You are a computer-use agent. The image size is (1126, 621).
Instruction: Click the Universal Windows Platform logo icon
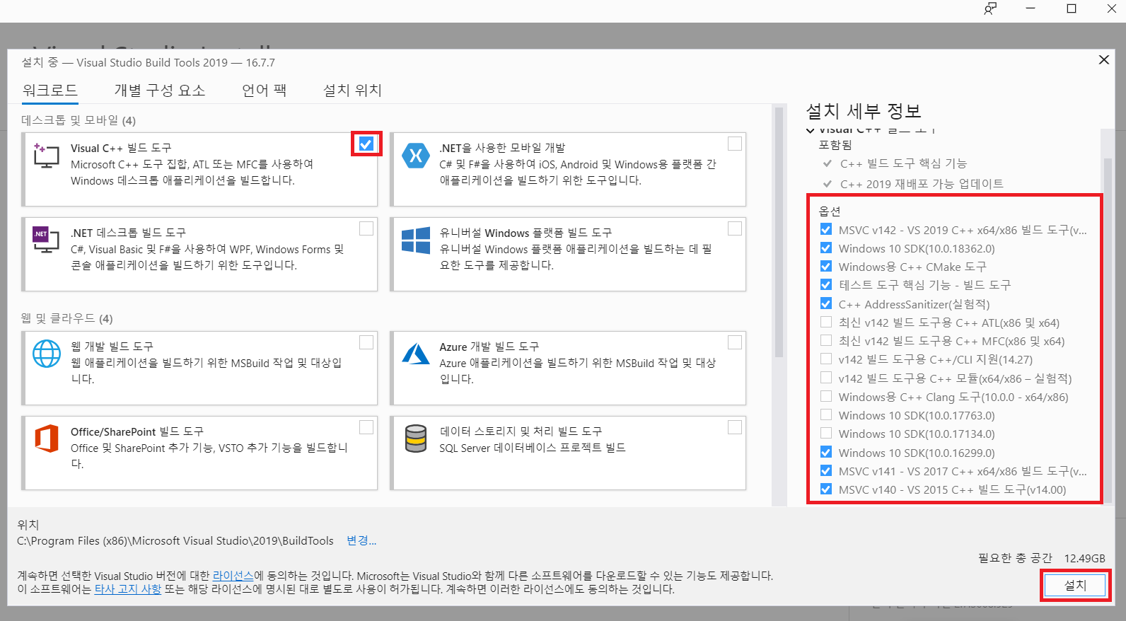[x=416, y=240]
